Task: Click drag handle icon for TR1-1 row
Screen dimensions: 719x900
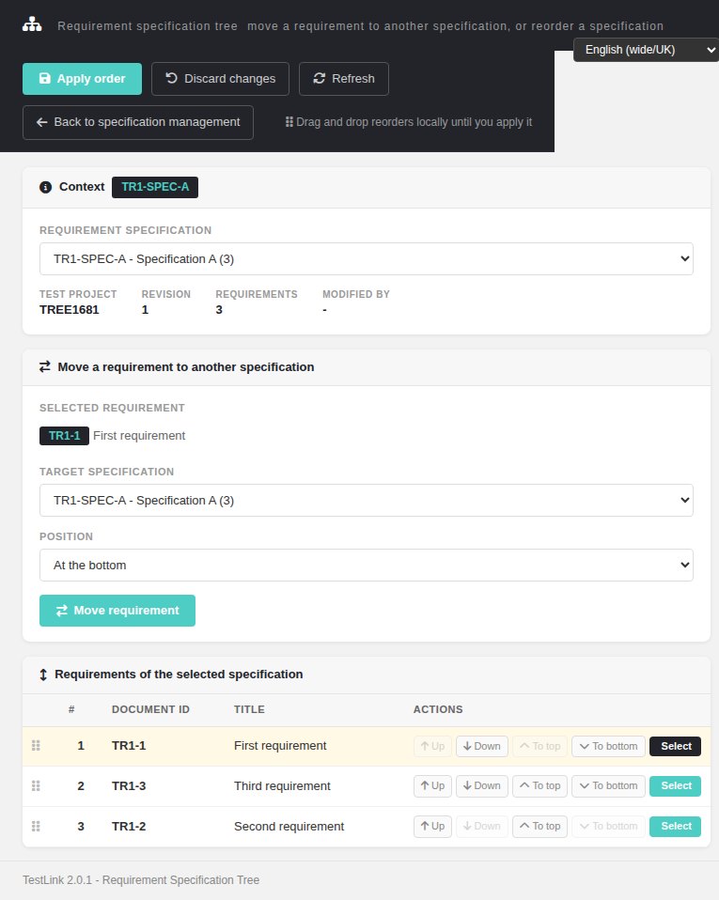Action: point(36,746)
